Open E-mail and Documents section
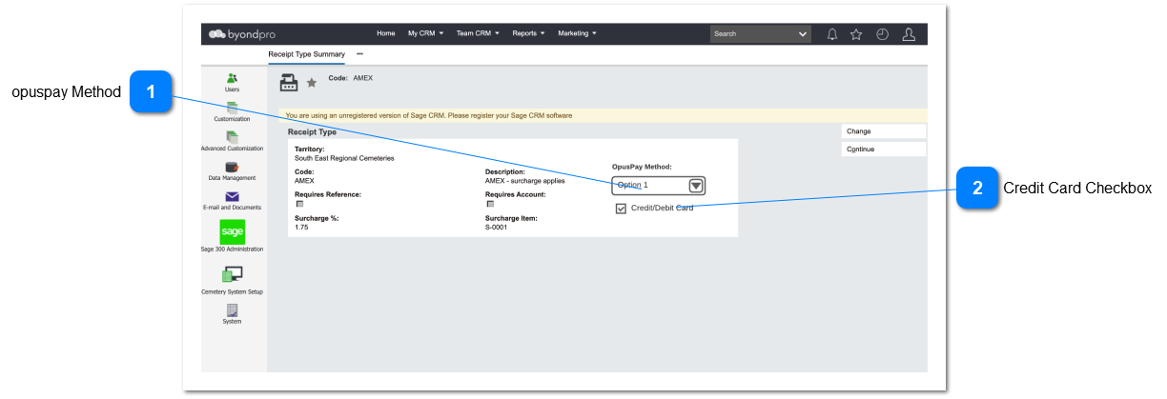Viewport: 1167px width, 399px height. pos(232,200)
